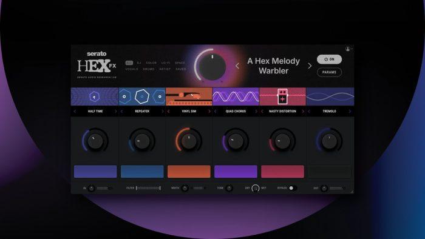Viewport: 425px width, 239px height.
Task: Click the Vinyl Sim turntable artwork
Action: click(x=189, y=96)
